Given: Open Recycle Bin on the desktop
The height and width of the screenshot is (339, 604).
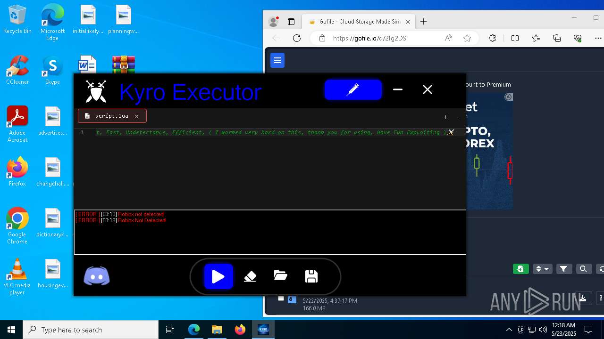Looking at the screenshot, I should (17, 19).
